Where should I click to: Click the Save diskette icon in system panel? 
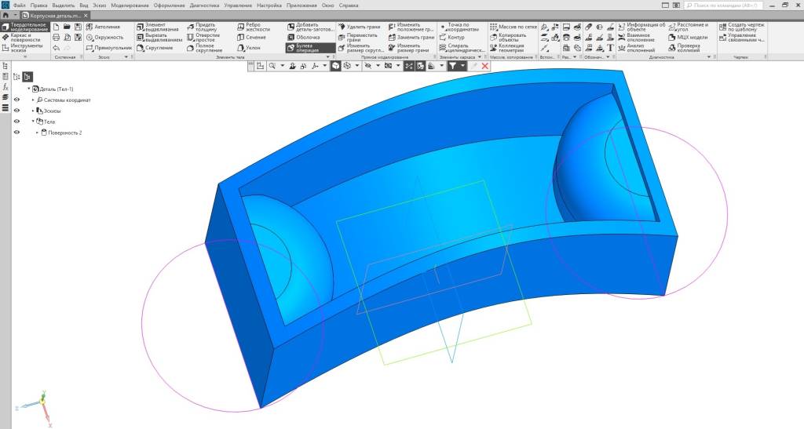point(78,27)
